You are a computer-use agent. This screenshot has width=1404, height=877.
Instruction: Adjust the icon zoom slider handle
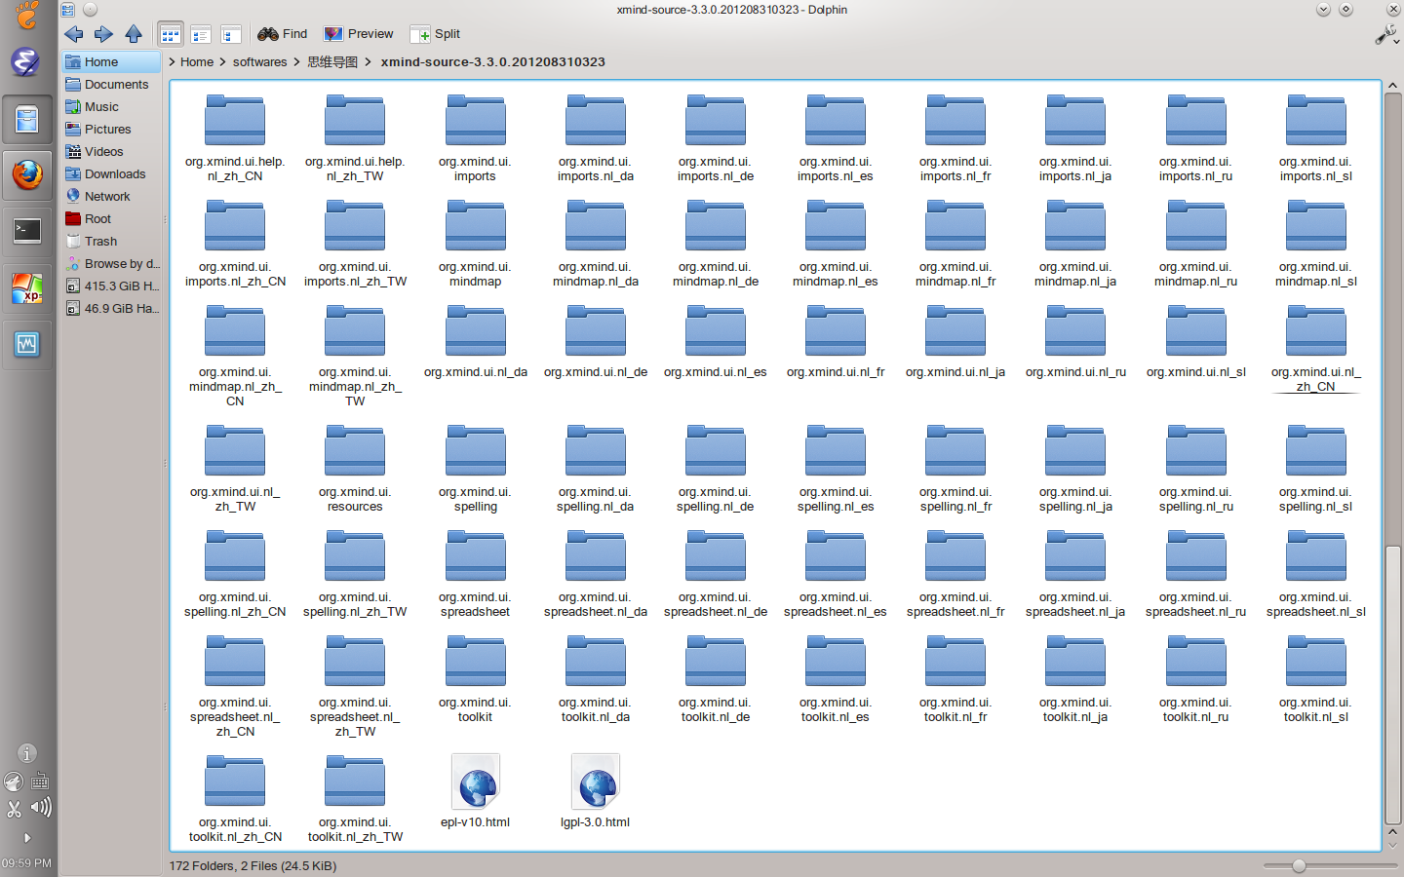coord(1299,865)
